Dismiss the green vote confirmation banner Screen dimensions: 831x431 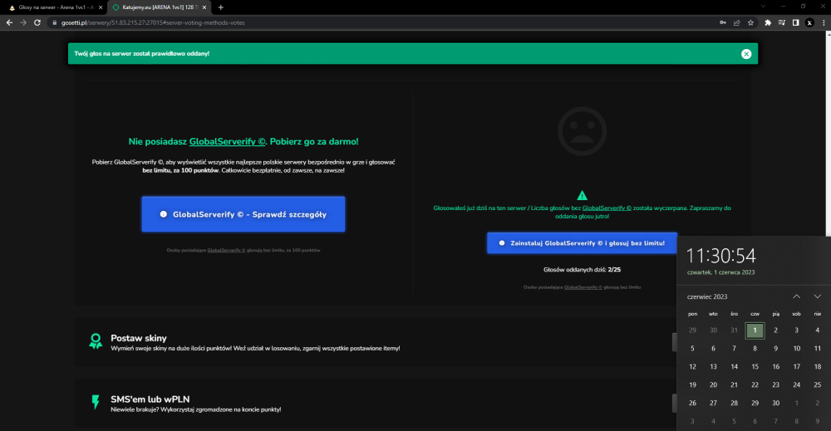[746, 53]
